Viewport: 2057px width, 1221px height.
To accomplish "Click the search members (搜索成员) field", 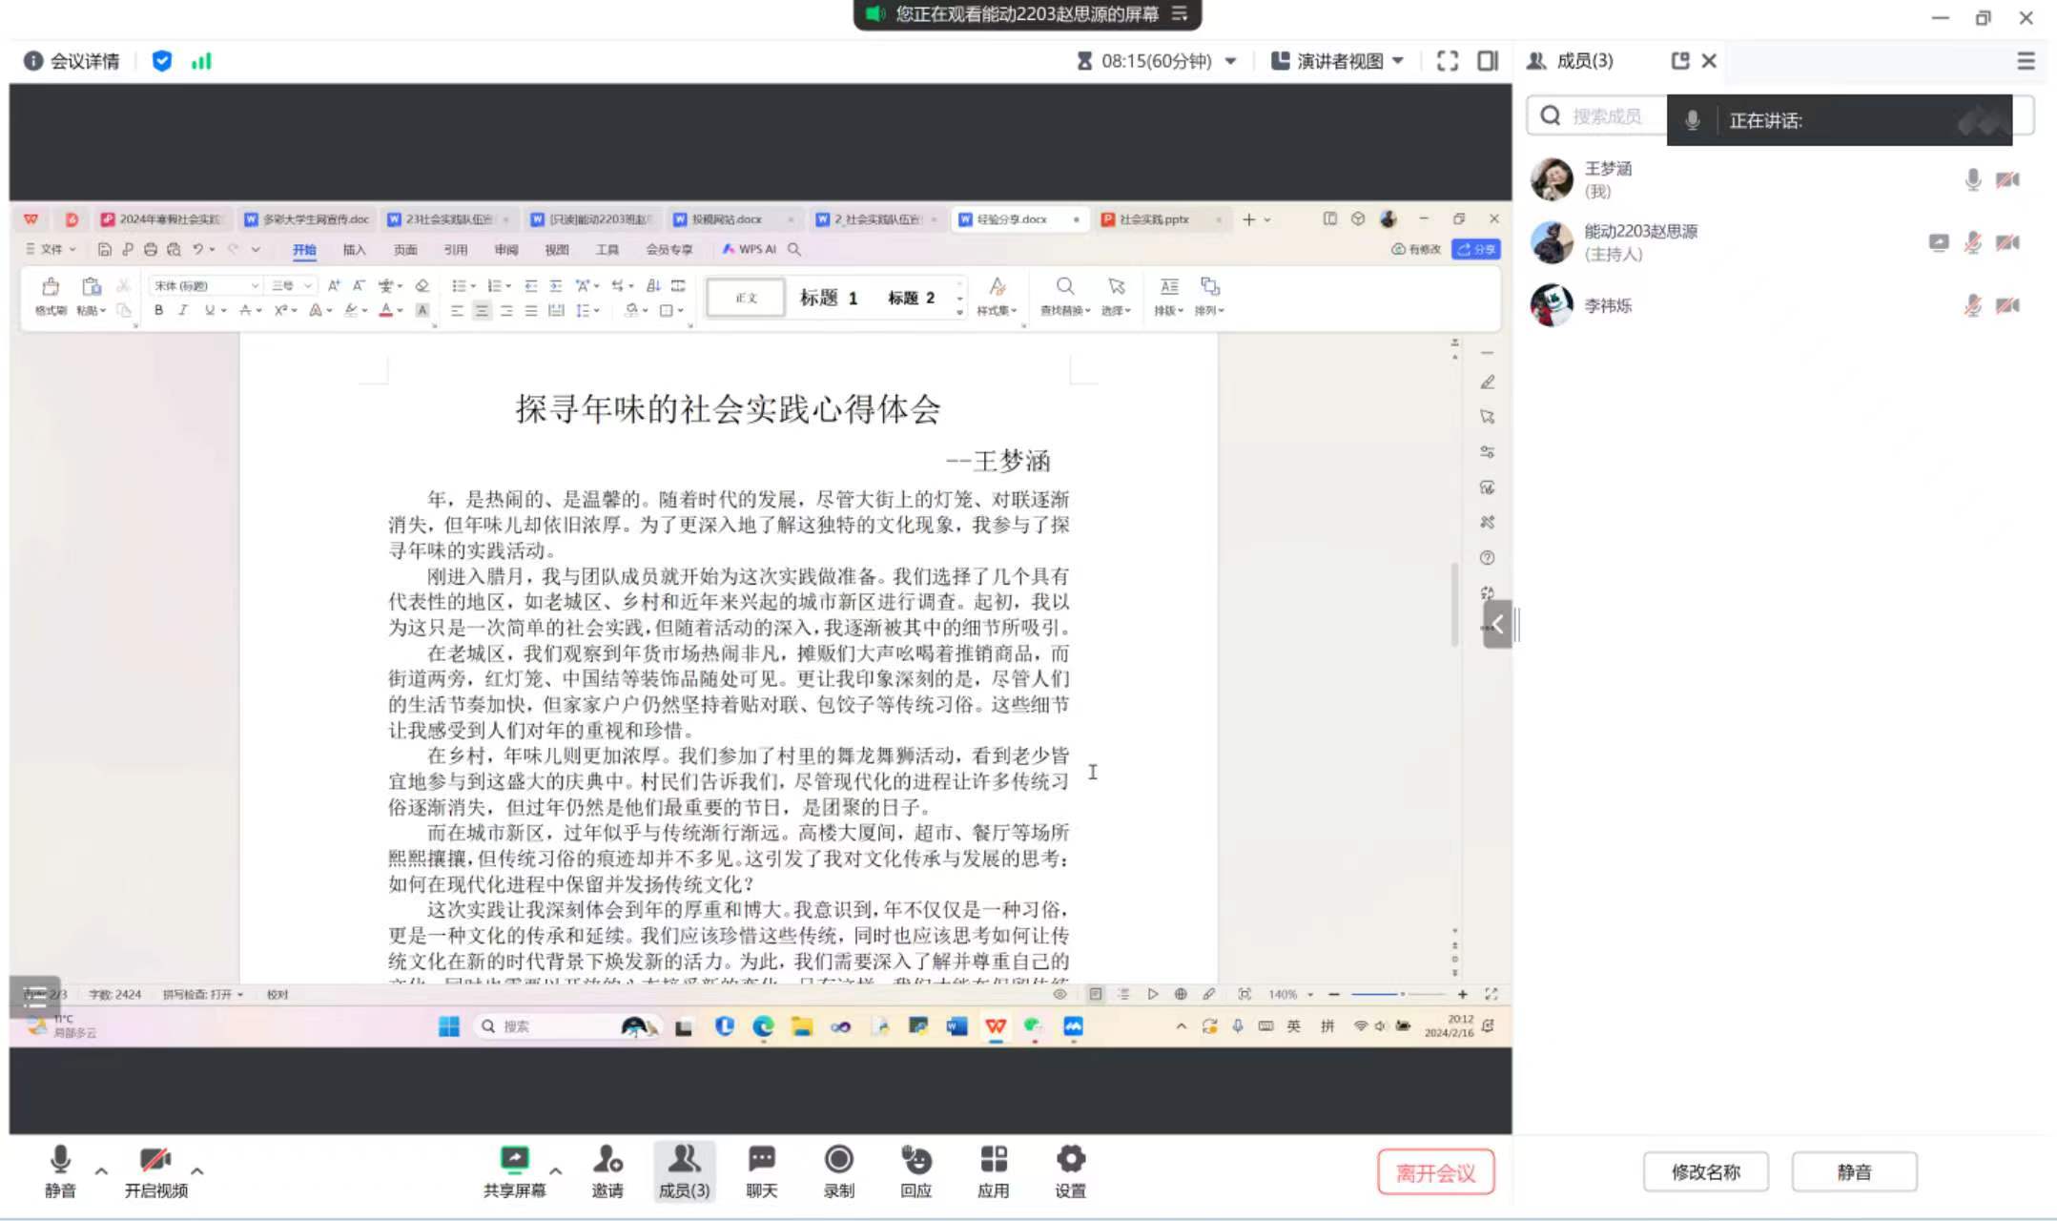I will tap(1606, 116).
